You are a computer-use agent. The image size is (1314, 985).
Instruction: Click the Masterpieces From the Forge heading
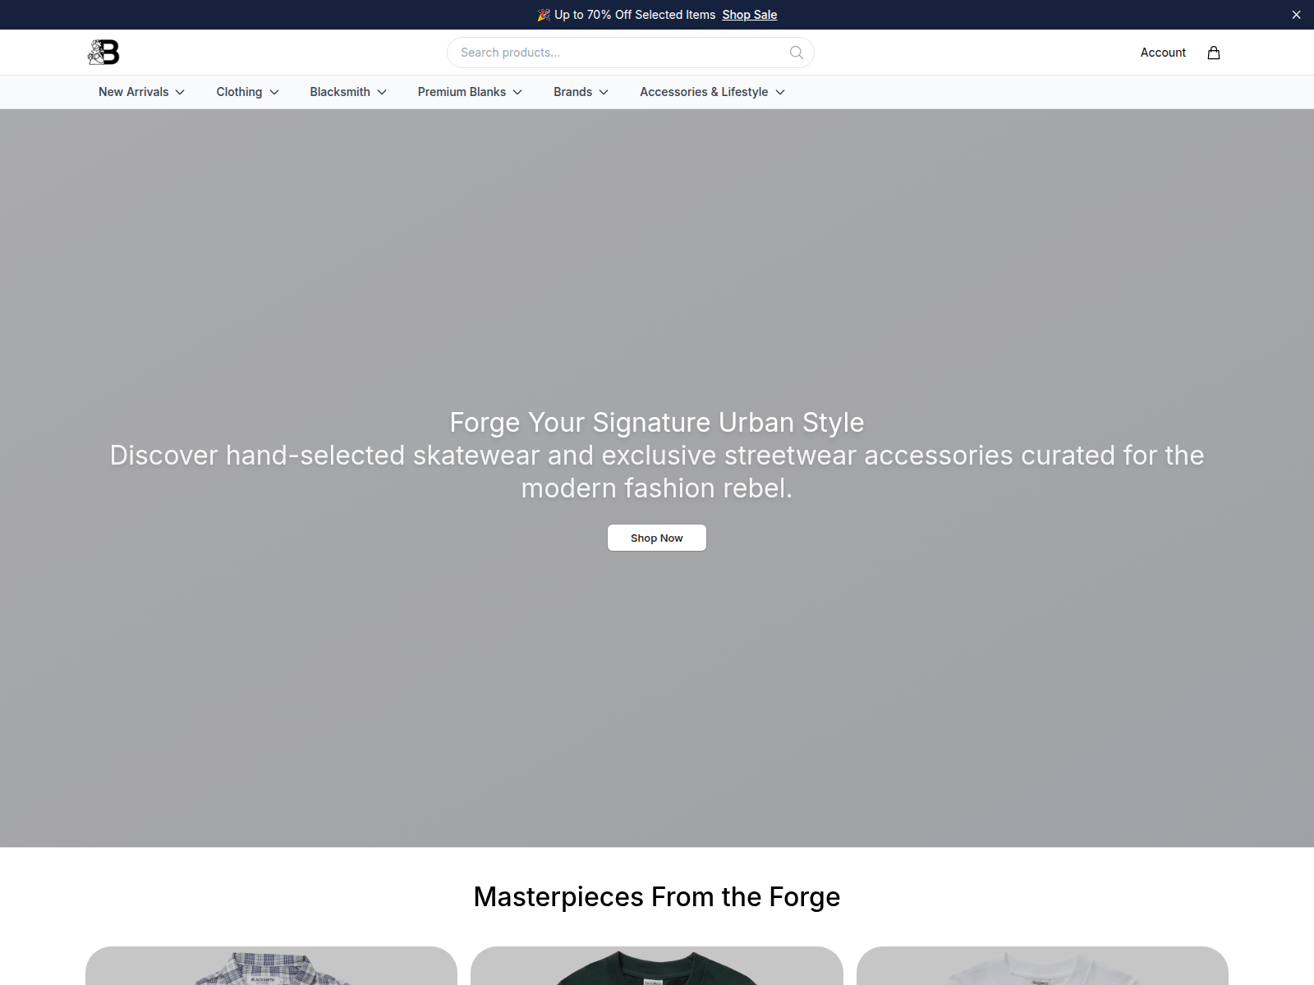(x=657, y=897)
